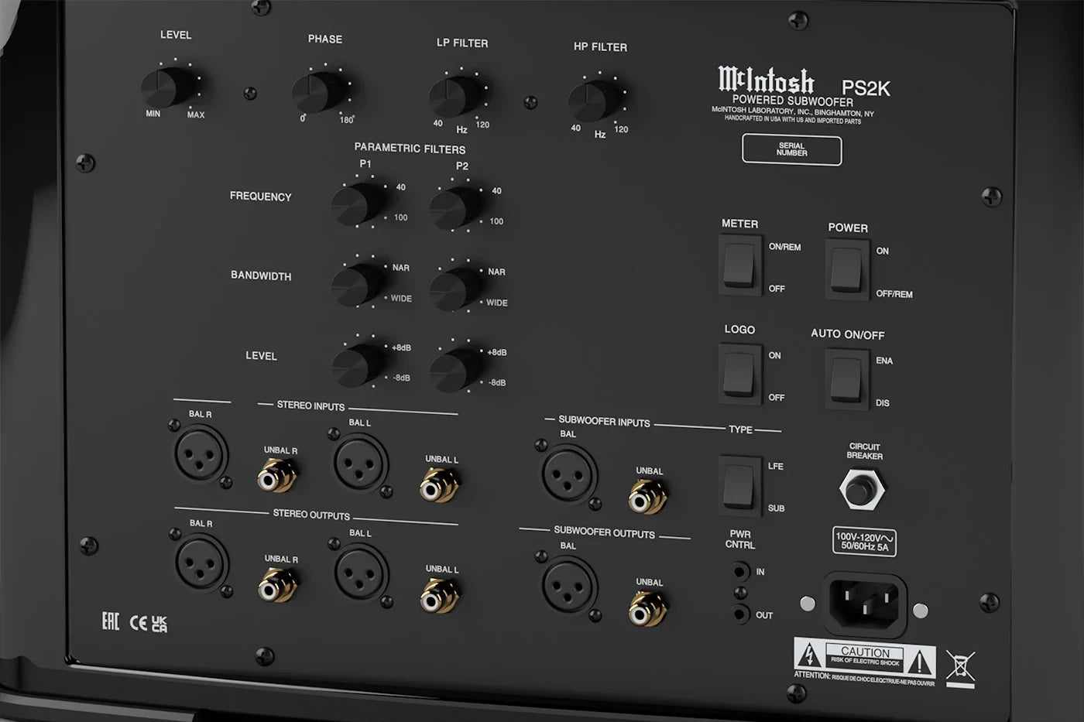Flip the LFE/SUB type switch
This screenshot has width=1084, height=722.
click(x=739, y=485)
